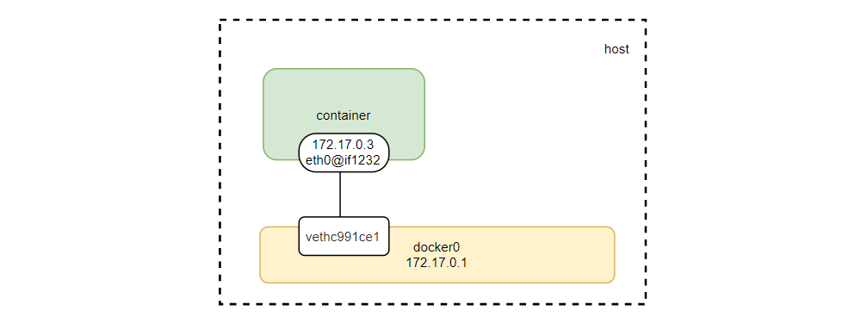This screenshot has width=867, height=317.
Task: Click the eth0@if1232 interface label
Action: [x=344, y=158]
